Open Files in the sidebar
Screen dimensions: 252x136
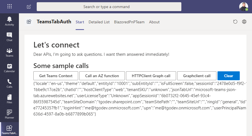(x=9, y=99)
